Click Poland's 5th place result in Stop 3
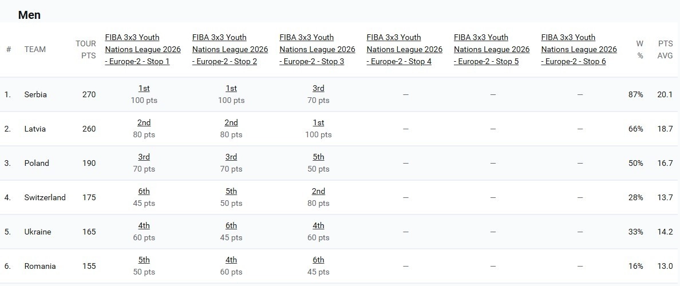 [x=318, y=157]
